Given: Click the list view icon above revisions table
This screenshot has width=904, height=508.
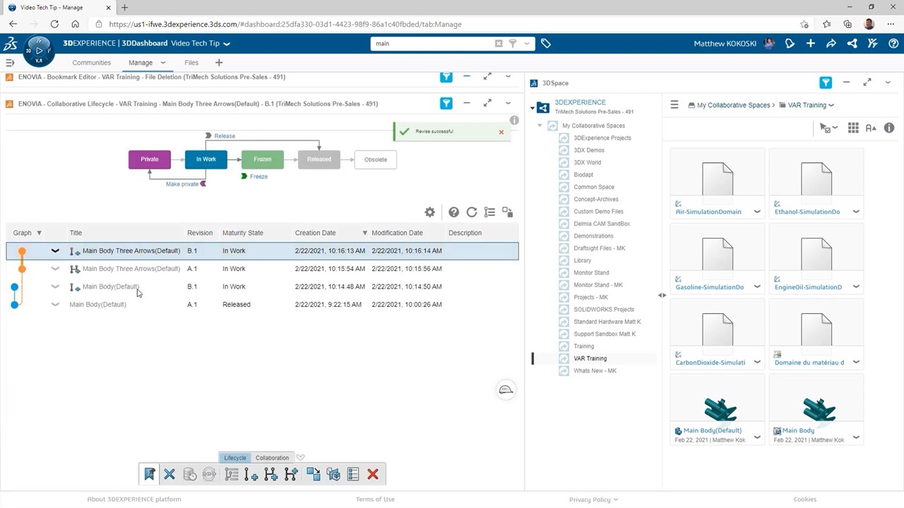Looking at the screenshot, I should click(489, 212).
